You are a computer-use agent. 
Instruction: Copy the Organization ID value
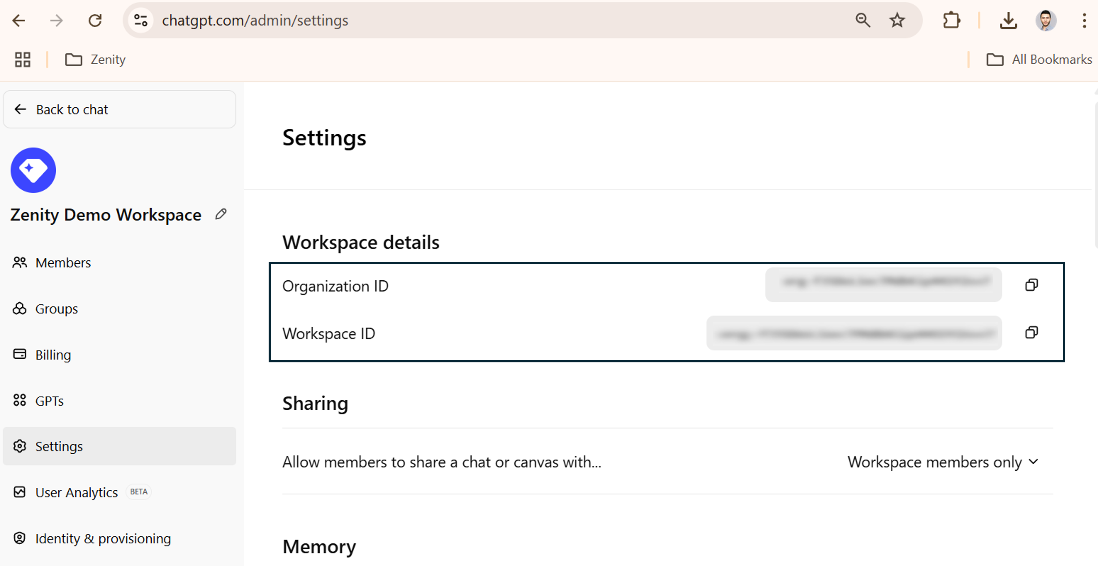click(x=1031, y=285)
